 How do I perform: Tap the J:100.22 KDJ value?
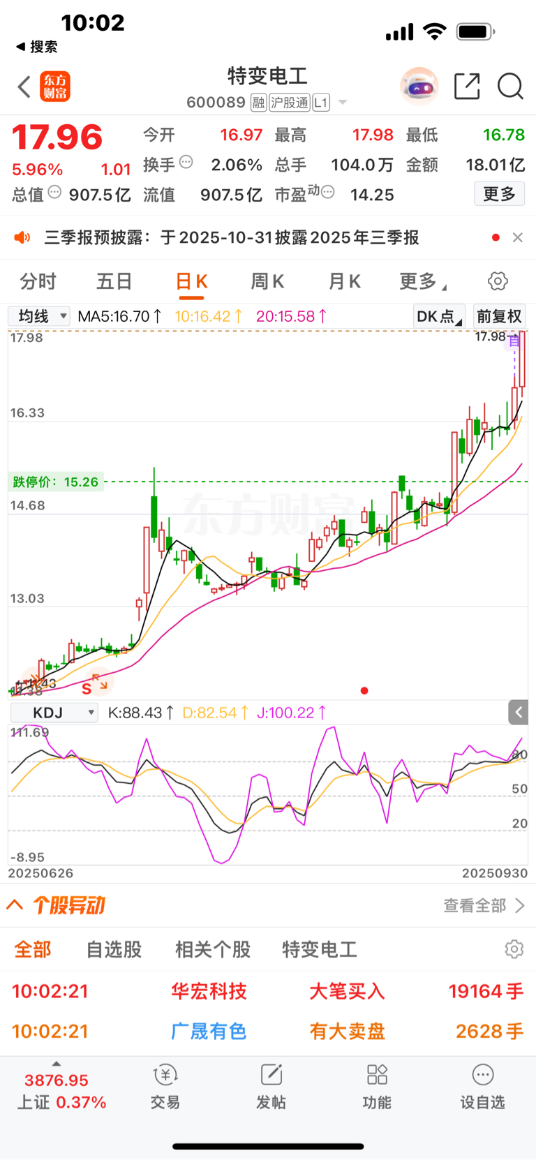tap(292, 713)
